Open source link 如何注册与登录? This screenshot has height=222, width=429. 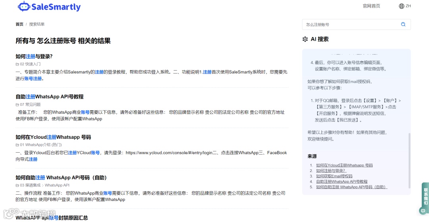(x=331, y=171)
